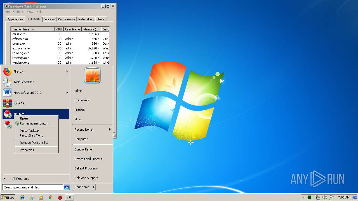Open Microsoft Word 2010 entry
Screen dimensions: 358x201
tap(36, 93)
